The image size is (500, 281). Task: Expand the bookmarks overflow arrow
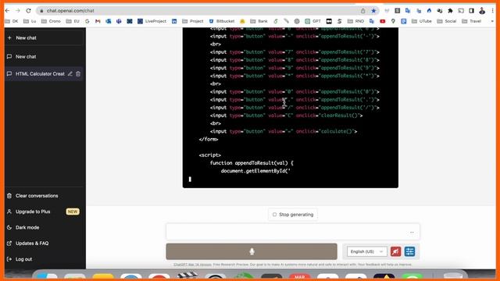492,21
